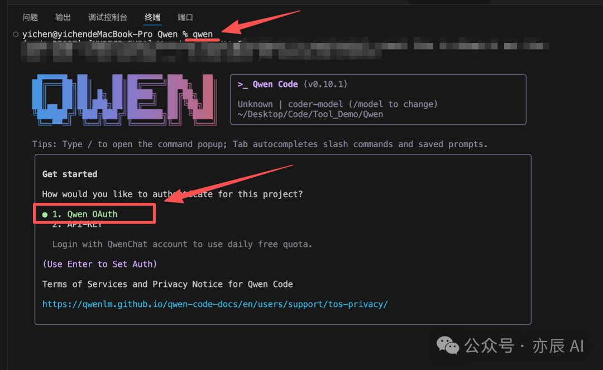
Task: Switch to the 输出 (Output) tab
Action: coord(63,17)
